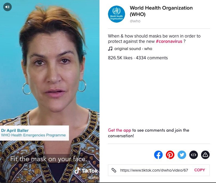Click the original sound - who label
The image size is (216, 183).
[x=133, y=49]
